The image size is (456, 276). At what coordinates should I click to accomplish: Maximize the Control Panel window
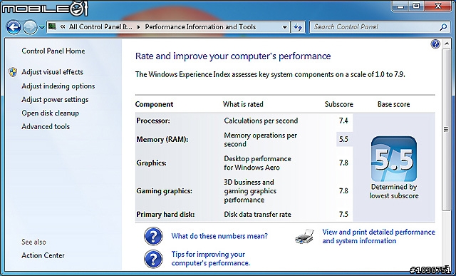(x=416, y=6)
